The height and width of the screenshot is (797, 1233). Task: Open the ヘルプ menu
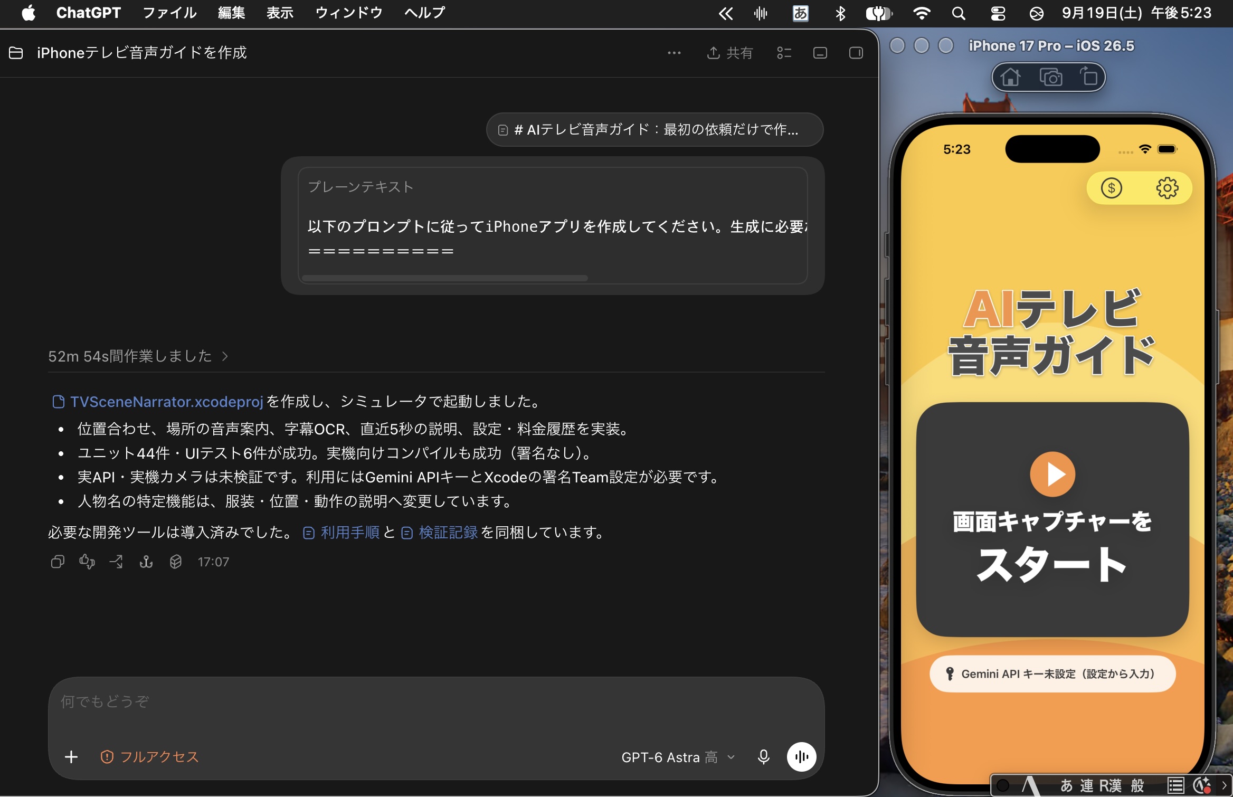point(424,13)
